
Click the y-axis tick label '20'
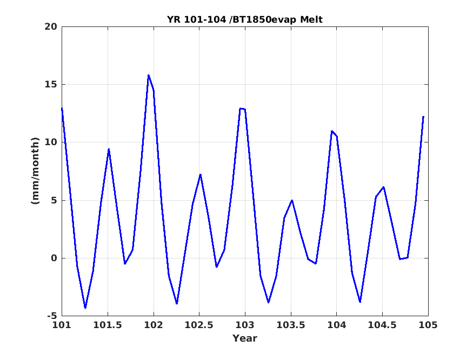[x=51, y=26]
